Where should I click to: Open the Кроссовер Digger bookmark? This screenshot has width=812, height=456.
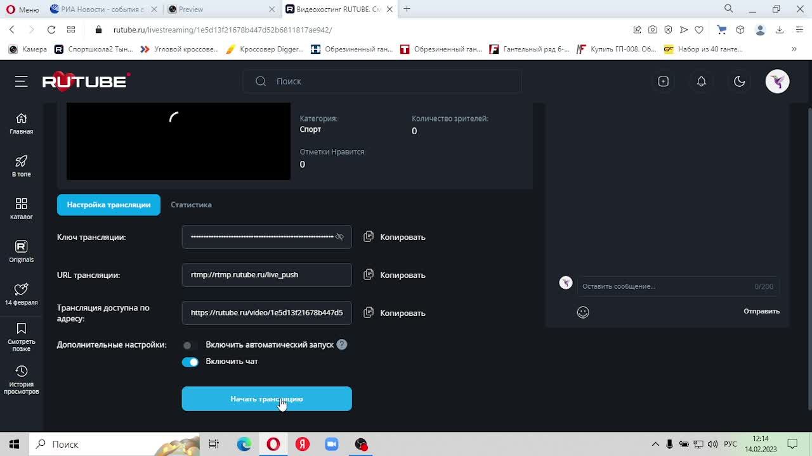265,49
